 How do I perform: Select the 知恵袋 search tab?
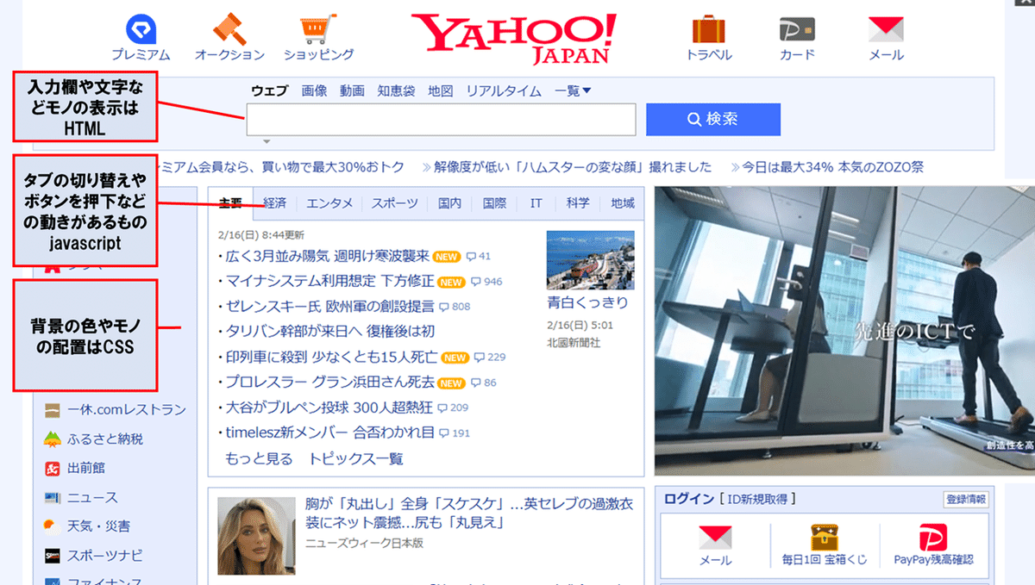(396, 90)
